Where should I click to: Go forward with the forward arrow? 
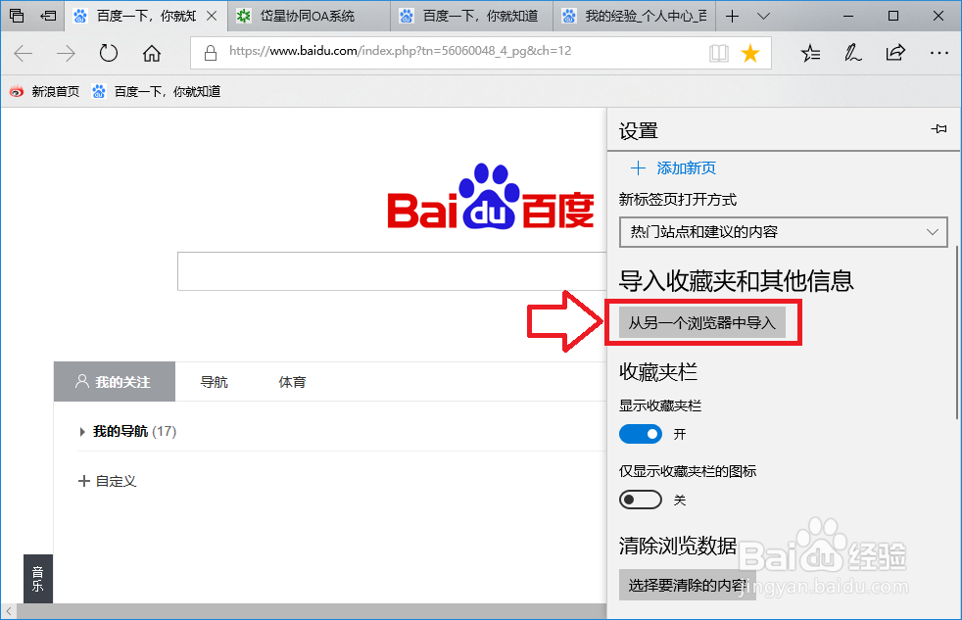coord(66,53)
